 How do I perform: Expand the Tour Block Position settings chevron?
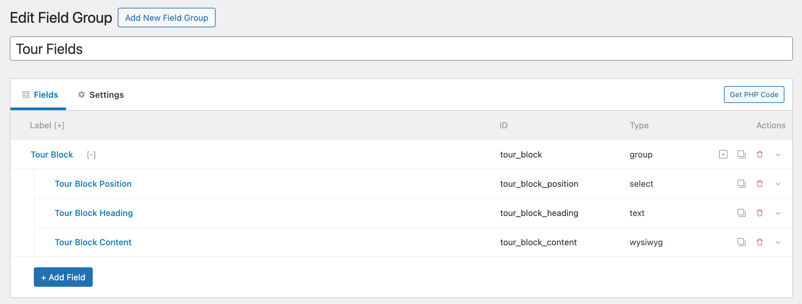pos(778,184)
